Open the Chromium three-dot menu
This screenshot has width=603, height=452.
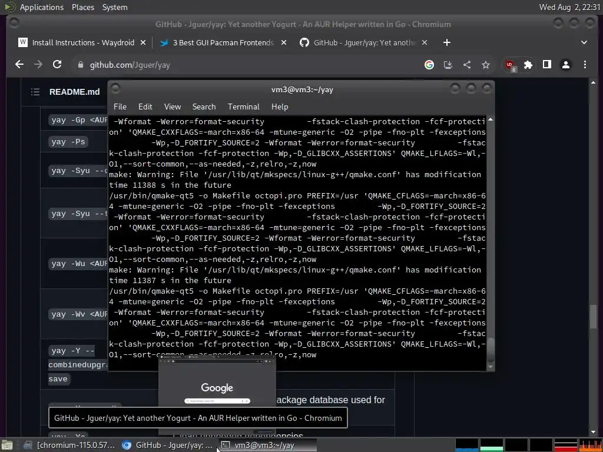click(585, 65)
